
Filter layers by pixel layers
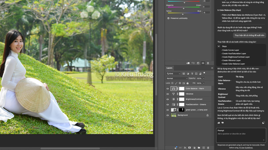pyautogui.click(x=184, y=74)
